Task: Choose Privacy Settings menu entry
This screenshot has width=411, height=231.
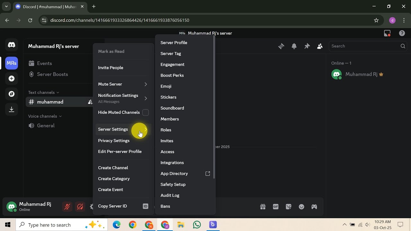Action: coord(123,141)
